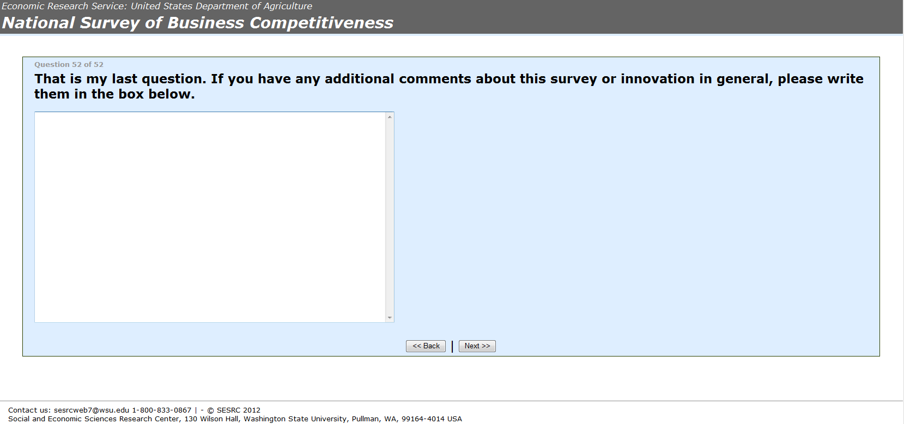Click the National Survey of Business Competitiveness title

198,23
